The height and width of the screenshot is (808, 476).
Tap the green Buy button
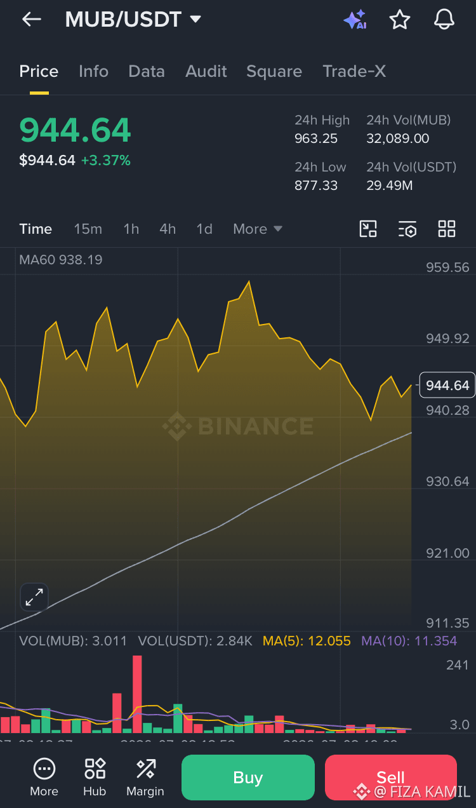[x=248, y=778]
